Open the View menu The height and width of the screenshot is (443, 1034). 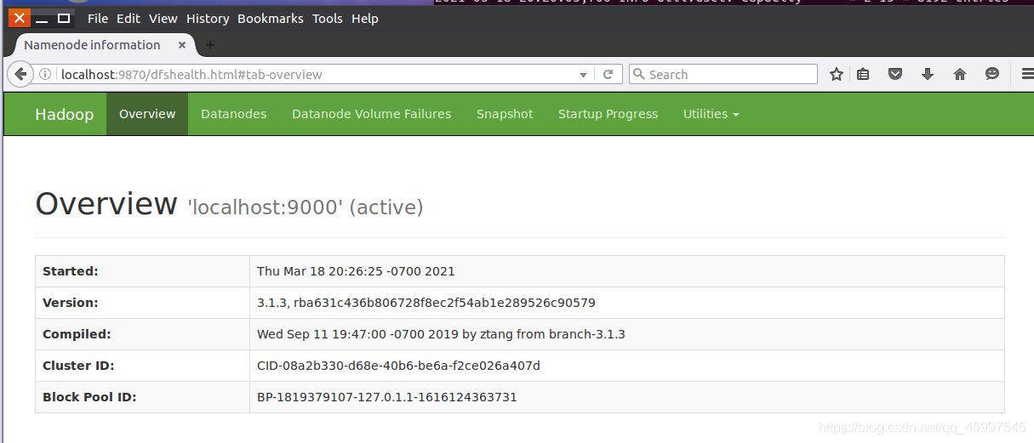click(x=163, y=19)
